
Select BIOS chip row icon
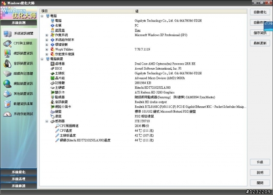52,69
